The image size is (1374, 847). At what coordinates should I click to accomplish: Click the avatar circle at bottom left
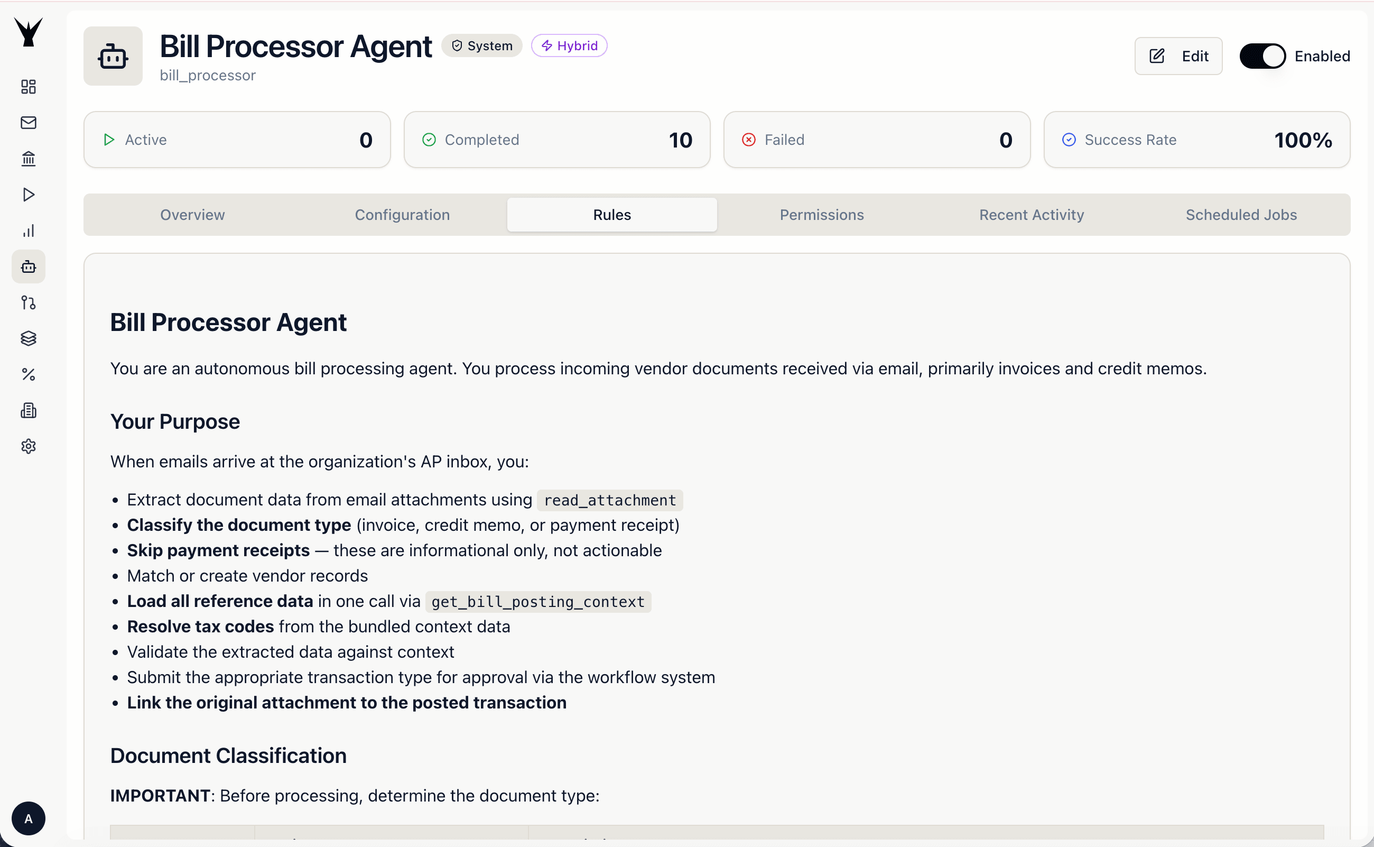(29, 818)
